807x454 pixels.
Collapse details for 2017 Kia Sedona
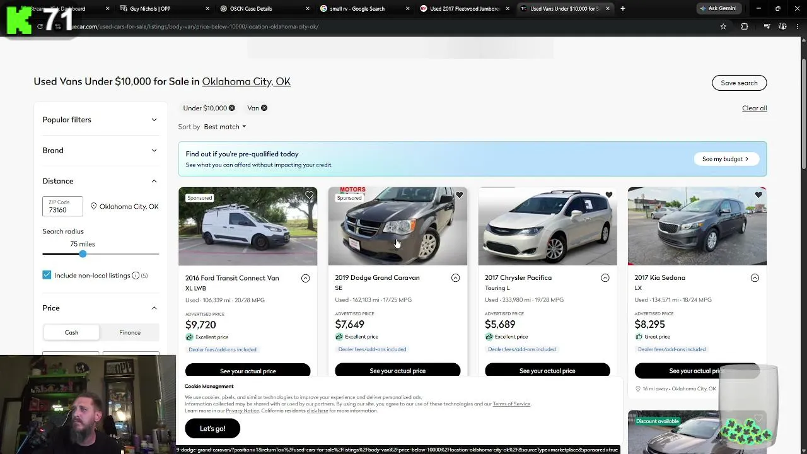tap(755, 278)
